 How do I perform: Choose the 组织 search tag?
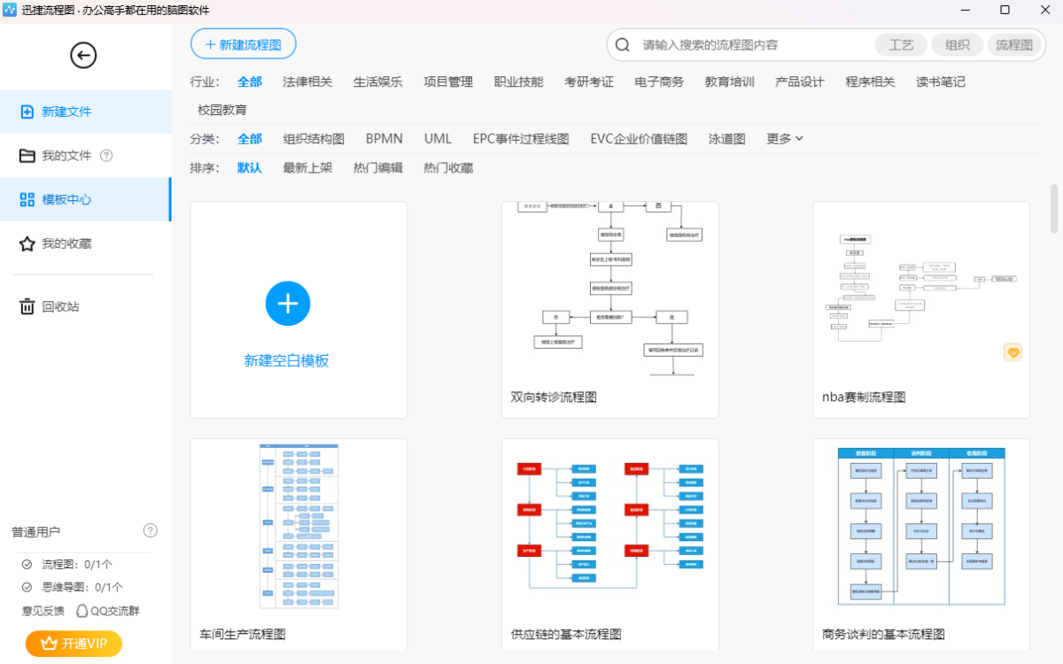tap(958, 43)
